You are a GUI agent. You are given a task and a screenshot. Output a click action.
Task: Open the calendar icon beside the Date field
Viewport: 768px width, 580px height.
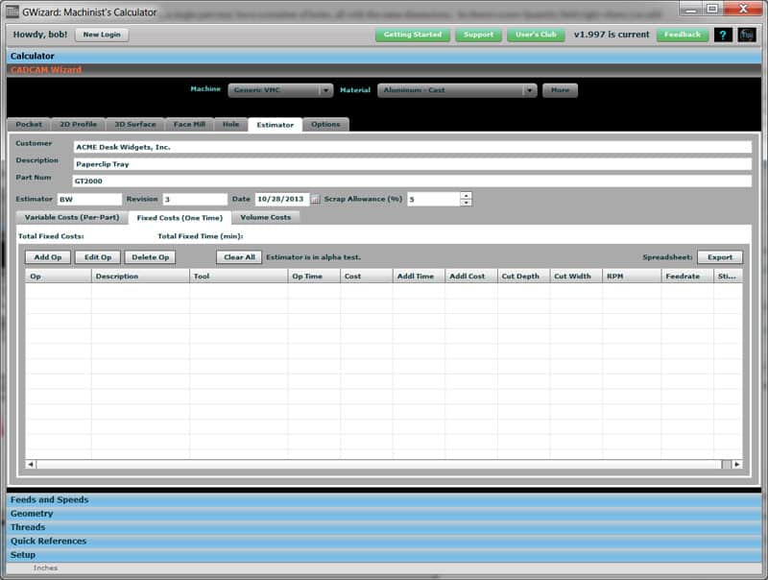click(x=317, y=199)
